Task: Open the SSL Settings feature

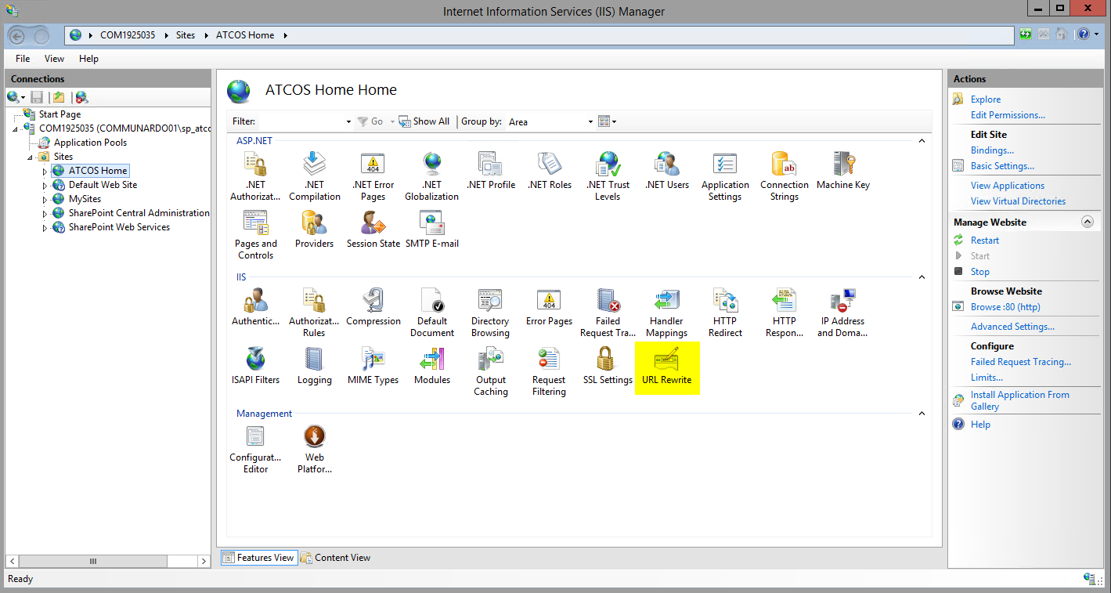Action: coord(607,367)
